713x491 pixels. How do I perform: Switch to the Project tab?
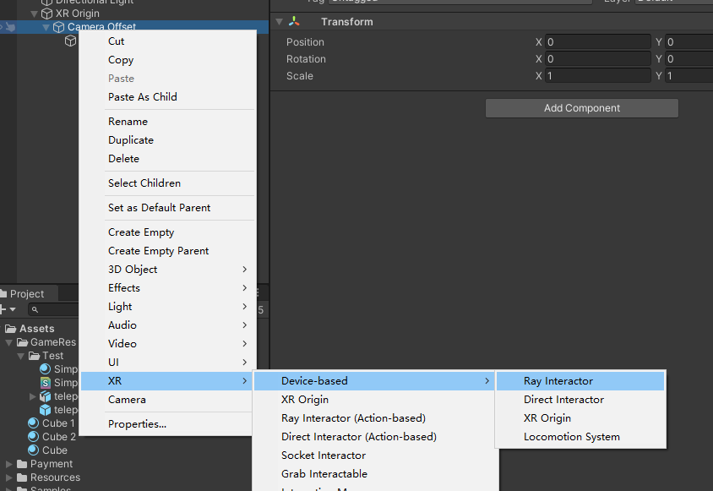[x=27, y=294]
